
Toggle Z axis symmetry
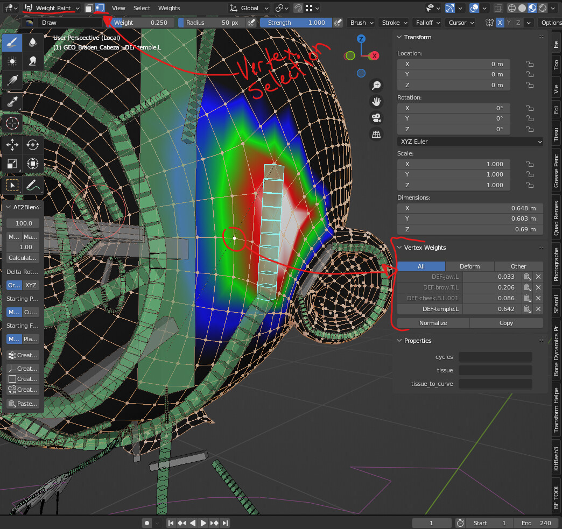pyautogui.click(x=518, y=23)
